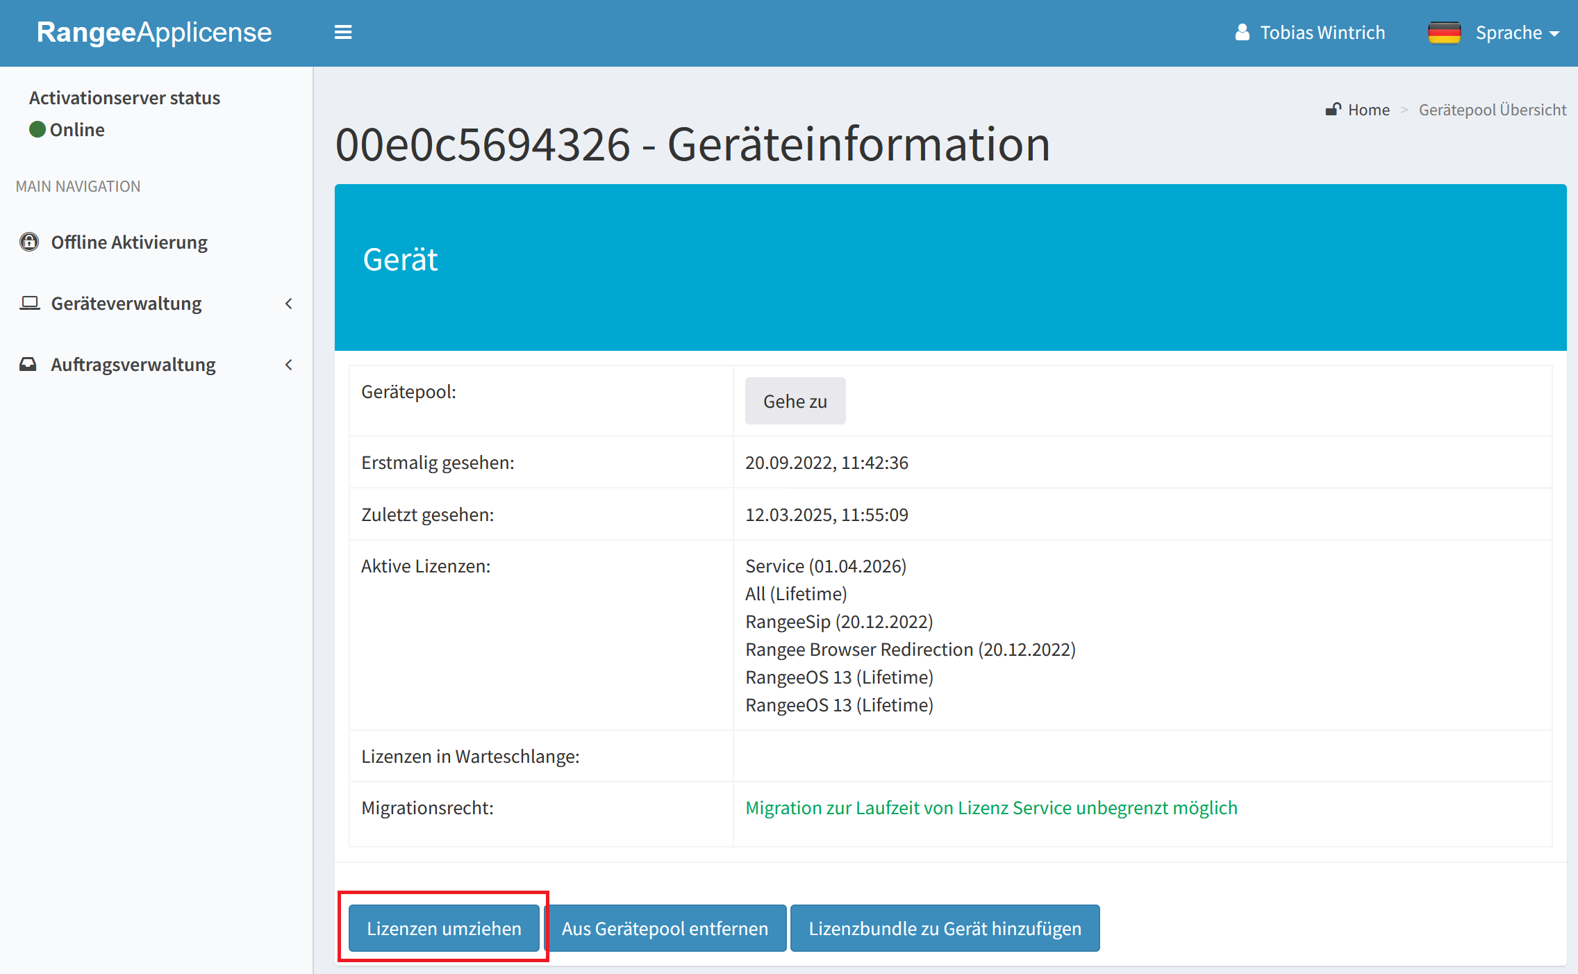1578x974 pixels.
Task: Click the RangeeApplicense logo
Action: pos(154,33)
